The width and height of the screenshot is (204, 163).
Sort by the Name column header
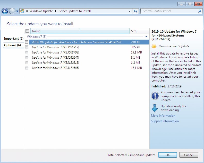[x=80, y=31]
